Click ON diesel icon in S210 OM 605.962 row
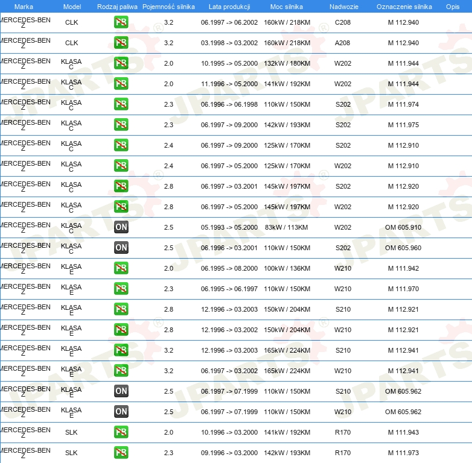This screenshot has width=472, height=463. tap(121, 391)
